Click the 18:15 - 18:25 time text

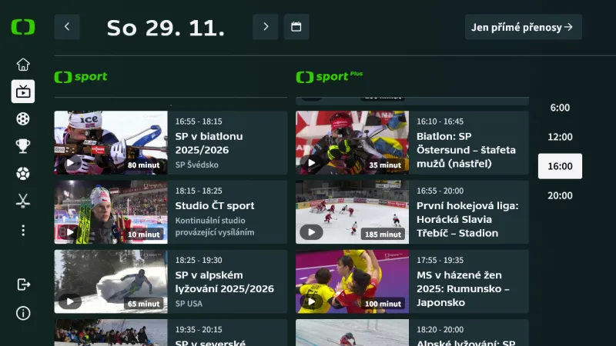tap(199, 191)
